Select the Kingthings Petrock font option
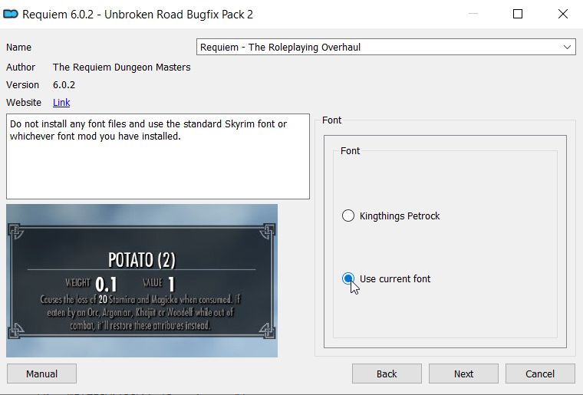Screen dimensions: 583x395 tap(390, 216)
